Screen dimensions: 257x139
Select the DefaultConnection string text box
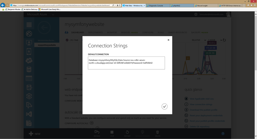pyautogui.click(x=126, y=63)
